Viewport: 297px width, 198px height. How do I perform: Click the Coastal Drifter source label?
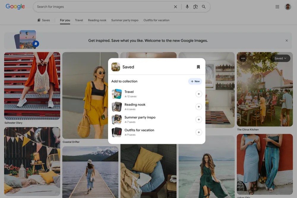point(71,142)
